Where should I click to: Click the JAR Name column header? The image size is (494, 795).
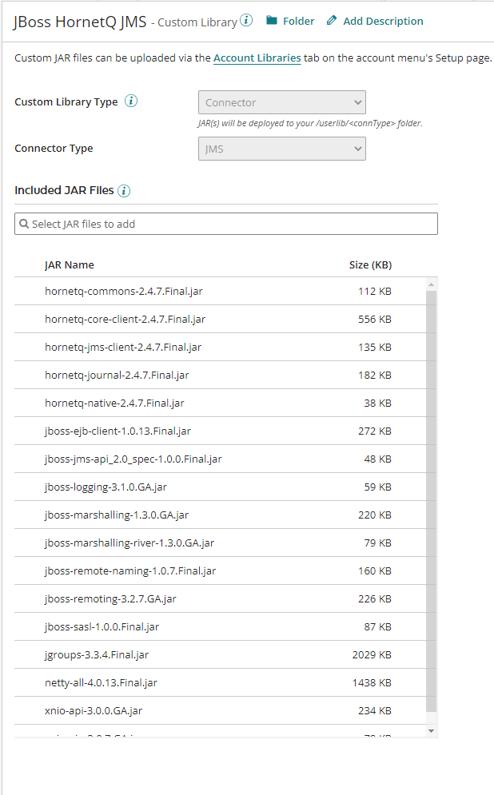click(68, 264)
